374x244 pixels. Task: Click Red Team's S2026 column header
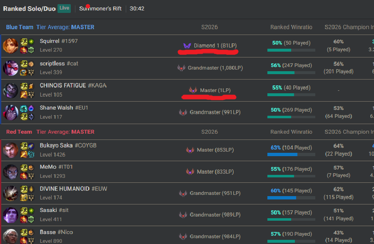209,132
